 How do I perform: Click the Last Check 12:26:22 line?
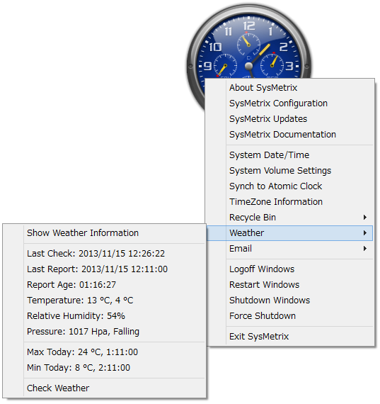[x=104, y=254]
